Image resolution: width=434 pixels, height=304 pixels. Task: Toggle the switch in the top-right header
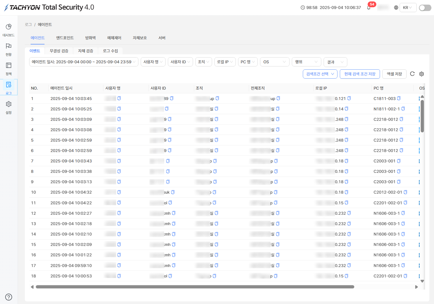(x=425, y=8)
